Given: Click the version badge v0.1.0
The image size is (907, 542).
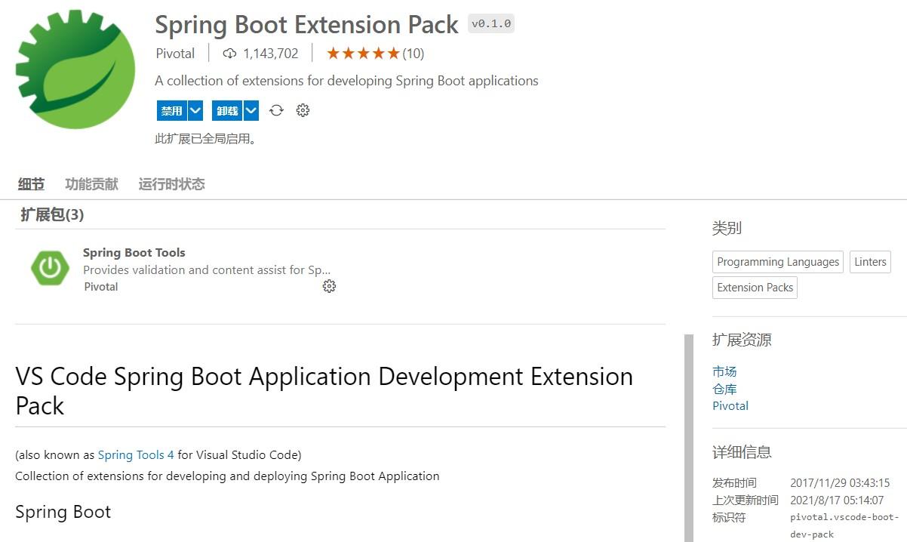Looking at the screenshot, I should point(491,23).
